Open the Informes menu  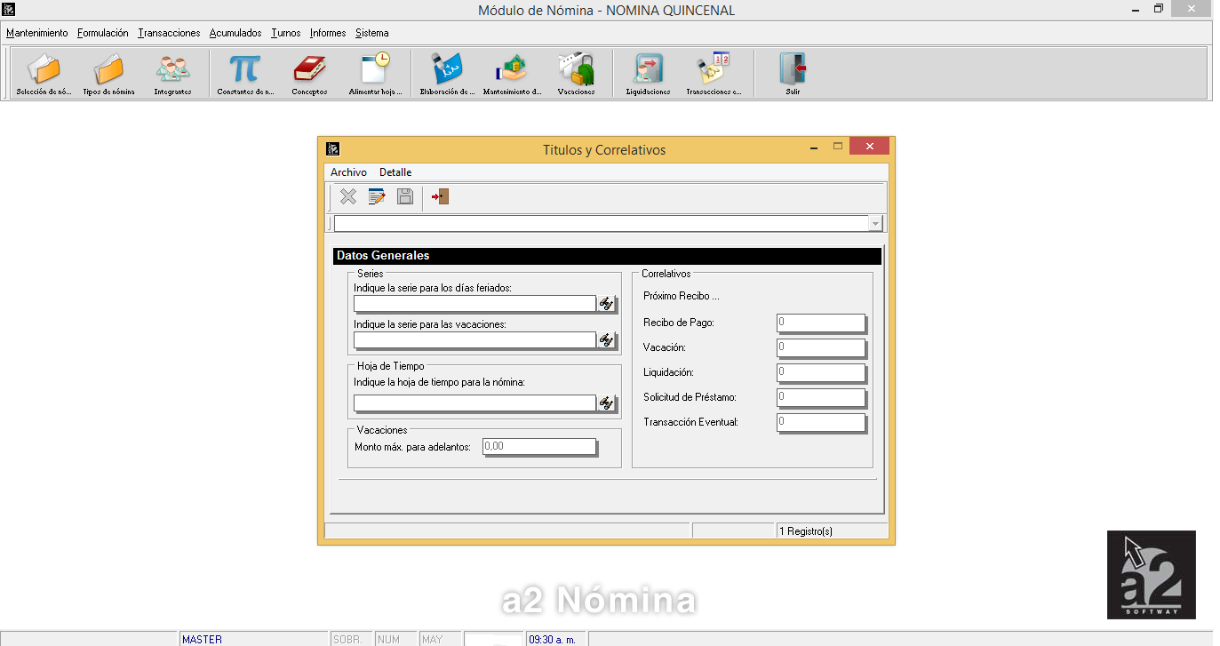(328, 33)
